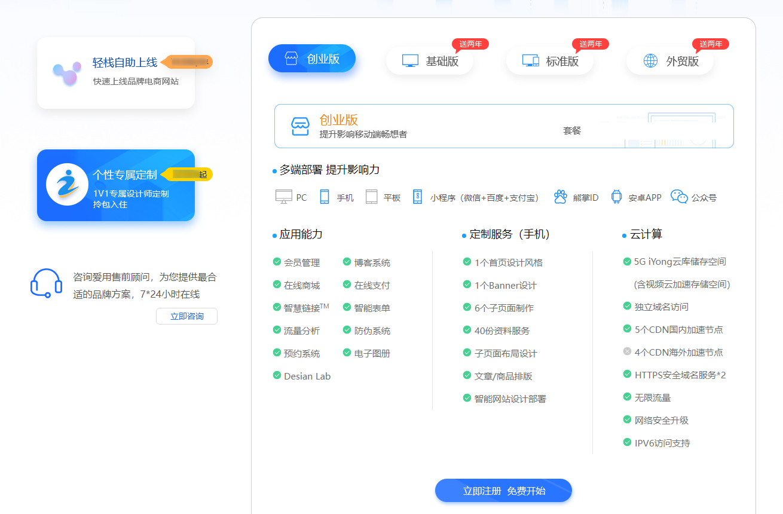Click the 多端部署 提升影响力 heading
Screen dimensions: 783x514
(x=329, y=170)
